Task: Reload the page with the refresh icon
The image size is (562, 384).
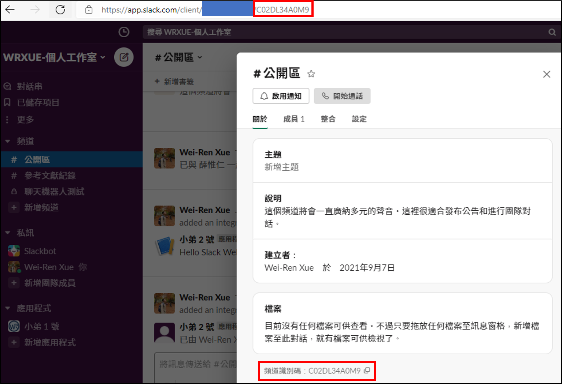Action: coord(60,10)
